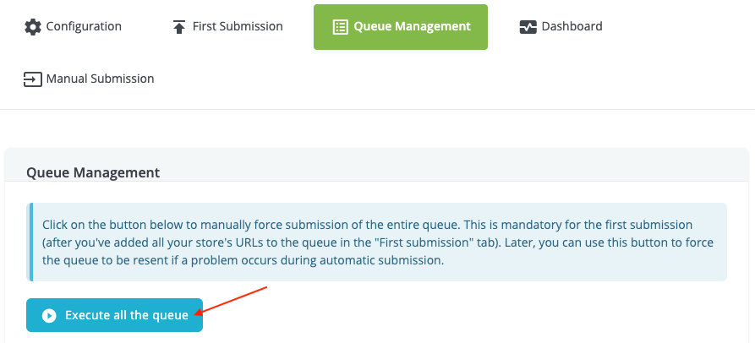Click the Configuration gear icon
The image size is (755, 343).
point(33,26)
